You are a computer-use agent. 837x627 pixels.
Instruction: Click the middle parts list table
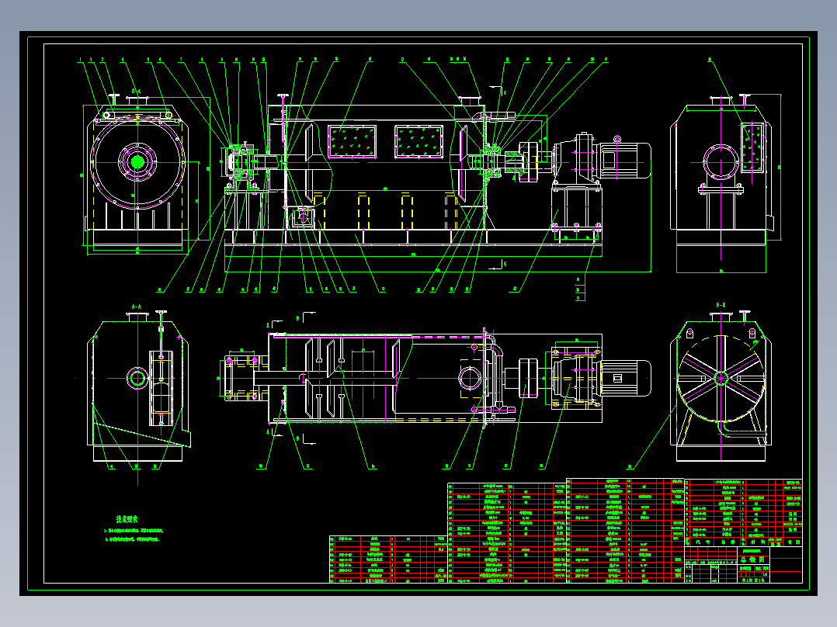pos(506,532)
